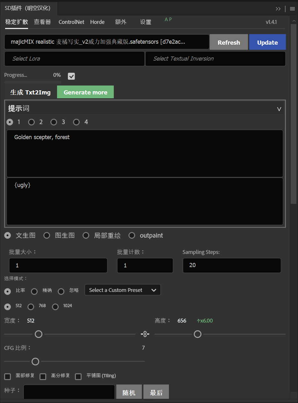
Task: Click the chain link icon between width and height sliders
Action: pyautogui.click(x=145, y=334)
